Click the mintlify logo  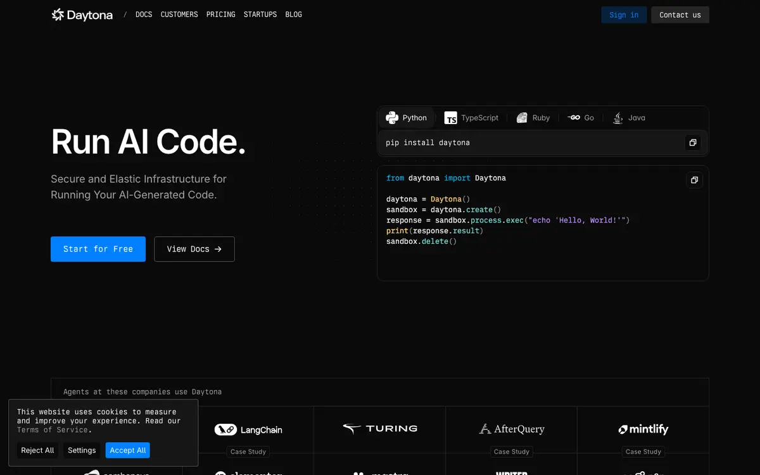(x=643, y=429)
